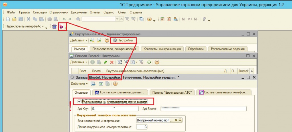The width and height of the screenshot is (292, 132).
Task: Click the Save diskette icon
Action: click(21, 19)
